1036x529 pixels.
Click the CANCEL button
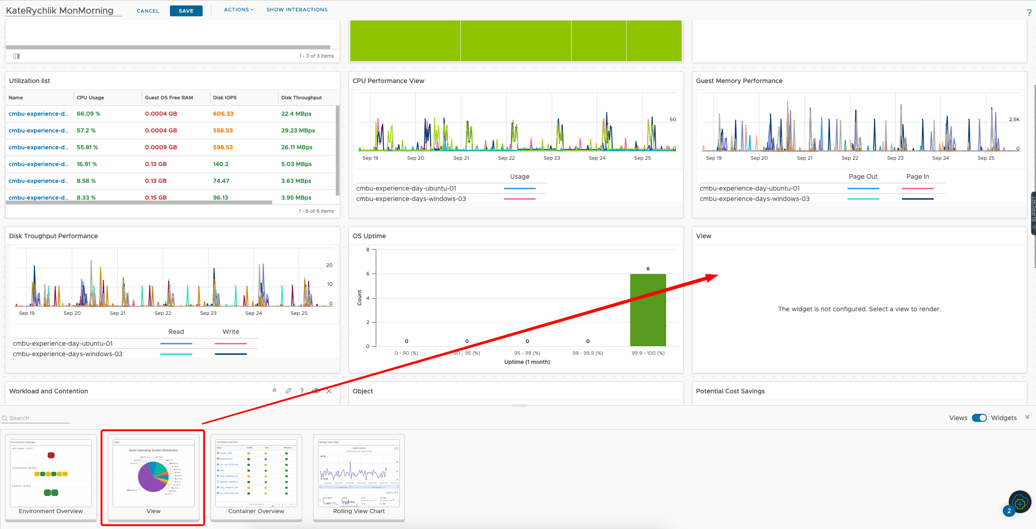pos(148,10)
